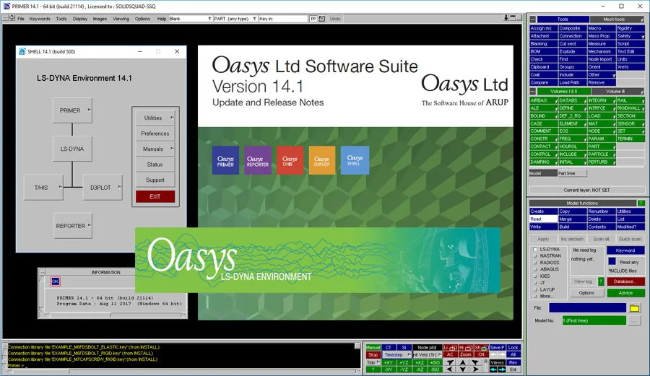
Task: Select the RADIOSS file format option
Action: click(535, 263)
